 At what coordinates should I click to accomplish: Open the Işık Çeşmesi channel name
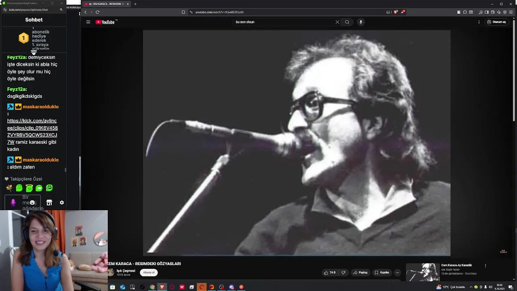(x=126, y=271)
